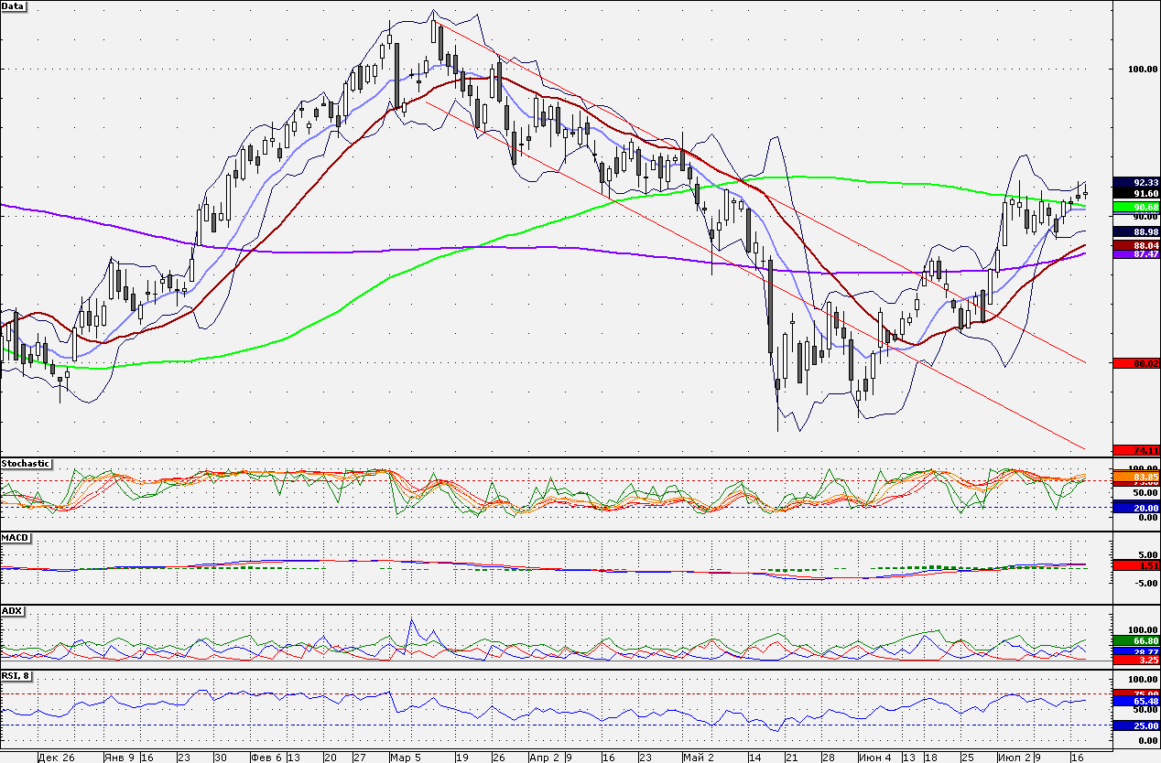Viewport: 1161px width, 763px height.
Task: Select the red 74.11 channel line tag
Action: (x=1136, y=450)
